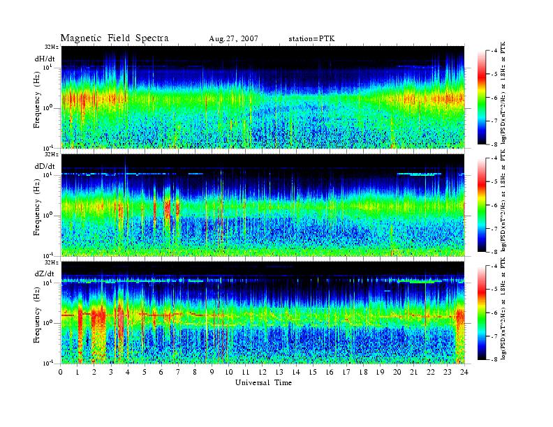The width and height of the screenshot is (553, 427).
Task: Click hour tick label "0" on time axis
Action: (x=61, y=372)
